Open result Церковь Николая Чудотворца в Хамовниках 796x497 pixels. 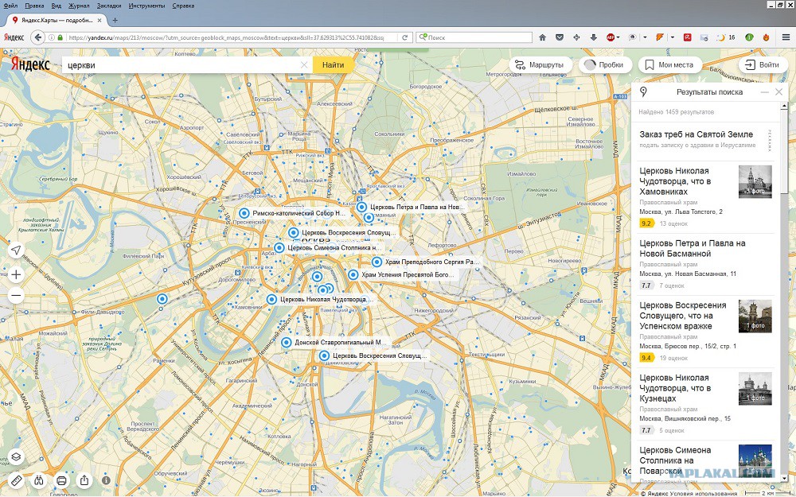tap(675, 181)
